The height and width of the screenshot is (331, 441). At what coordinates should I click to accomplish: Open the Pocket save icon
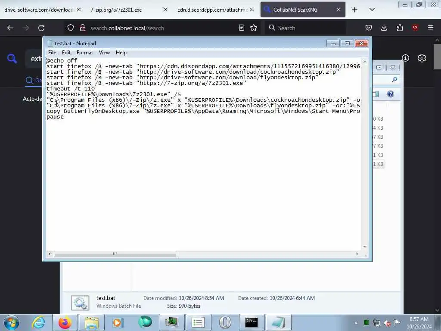coord(369,28)
